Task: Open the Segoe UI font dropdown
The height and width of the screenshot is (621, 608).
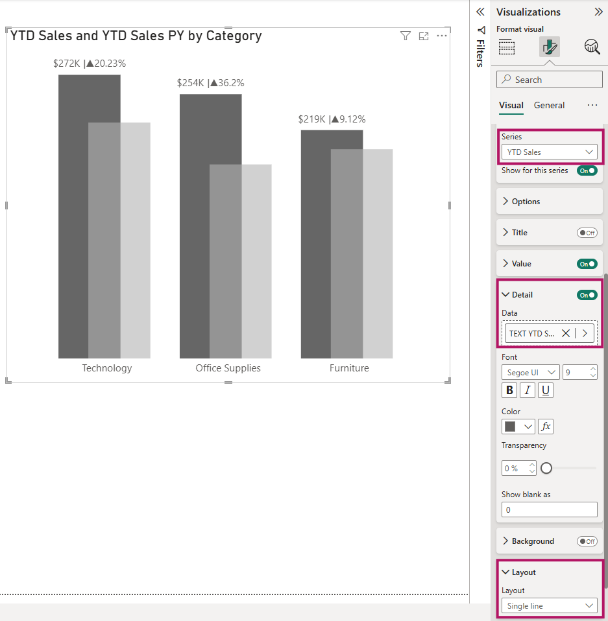Action: pos(531,372)
